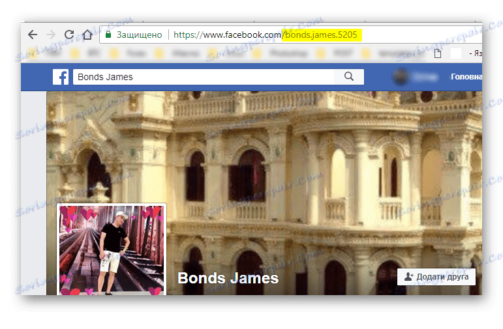Click the browser back arrow
This screenshot has height=329, width=503.
coord(33,34)
